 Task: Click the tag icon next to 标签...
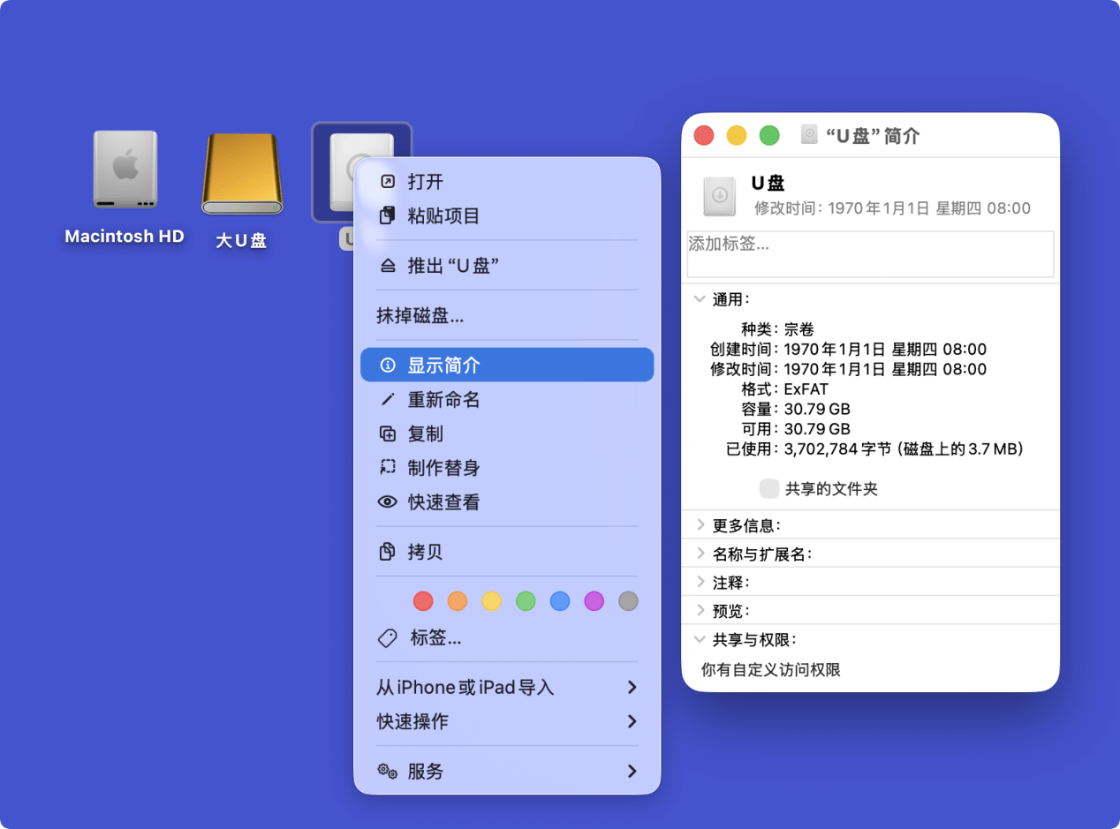coord(388,638)
